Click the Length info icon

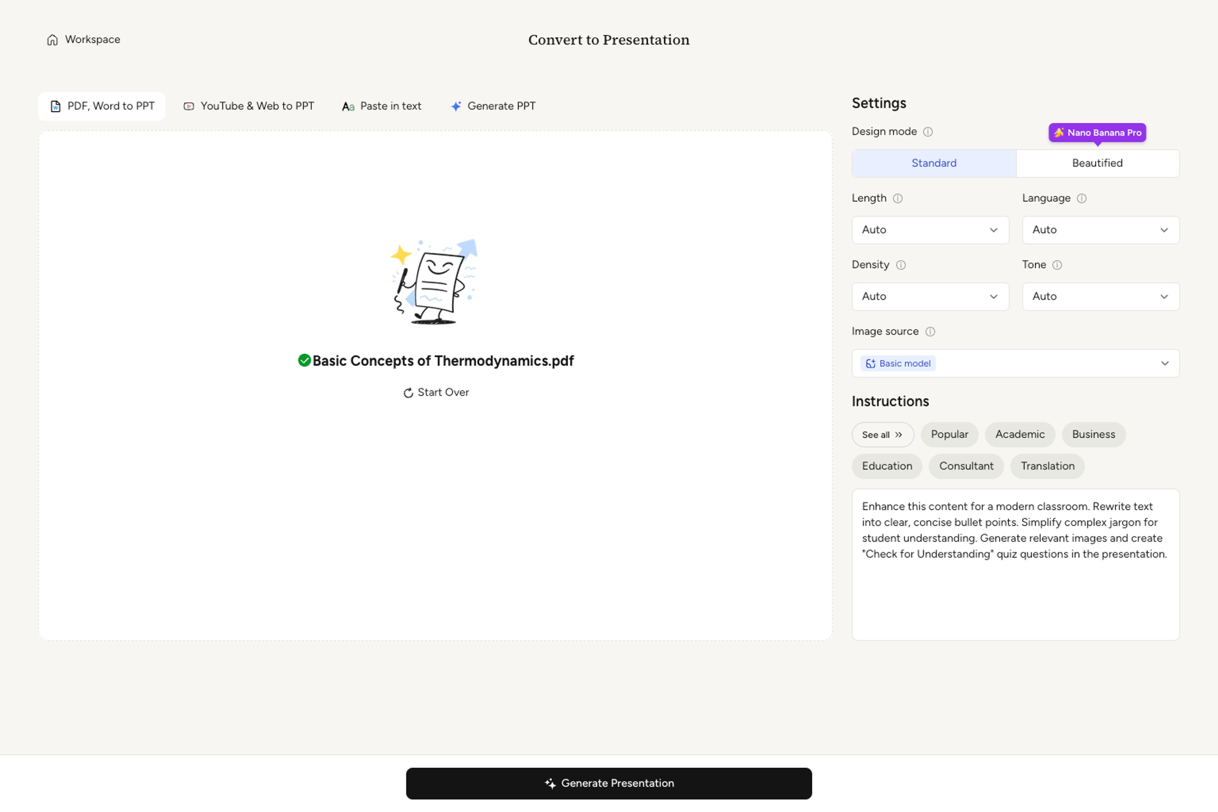click(898, 198)
